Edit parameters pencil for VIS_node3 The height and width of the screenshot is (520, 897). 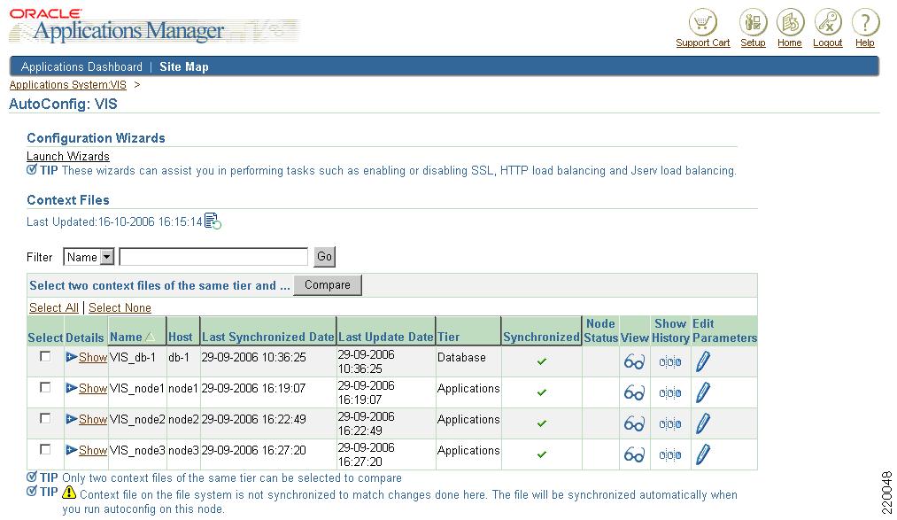pyautogui.click(x=703, y=454)
